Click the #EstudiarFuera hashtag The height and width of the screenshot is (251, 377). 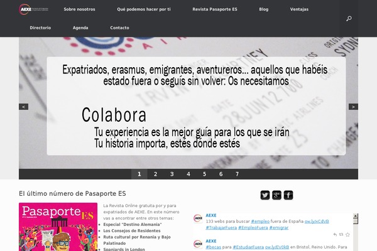248,247
